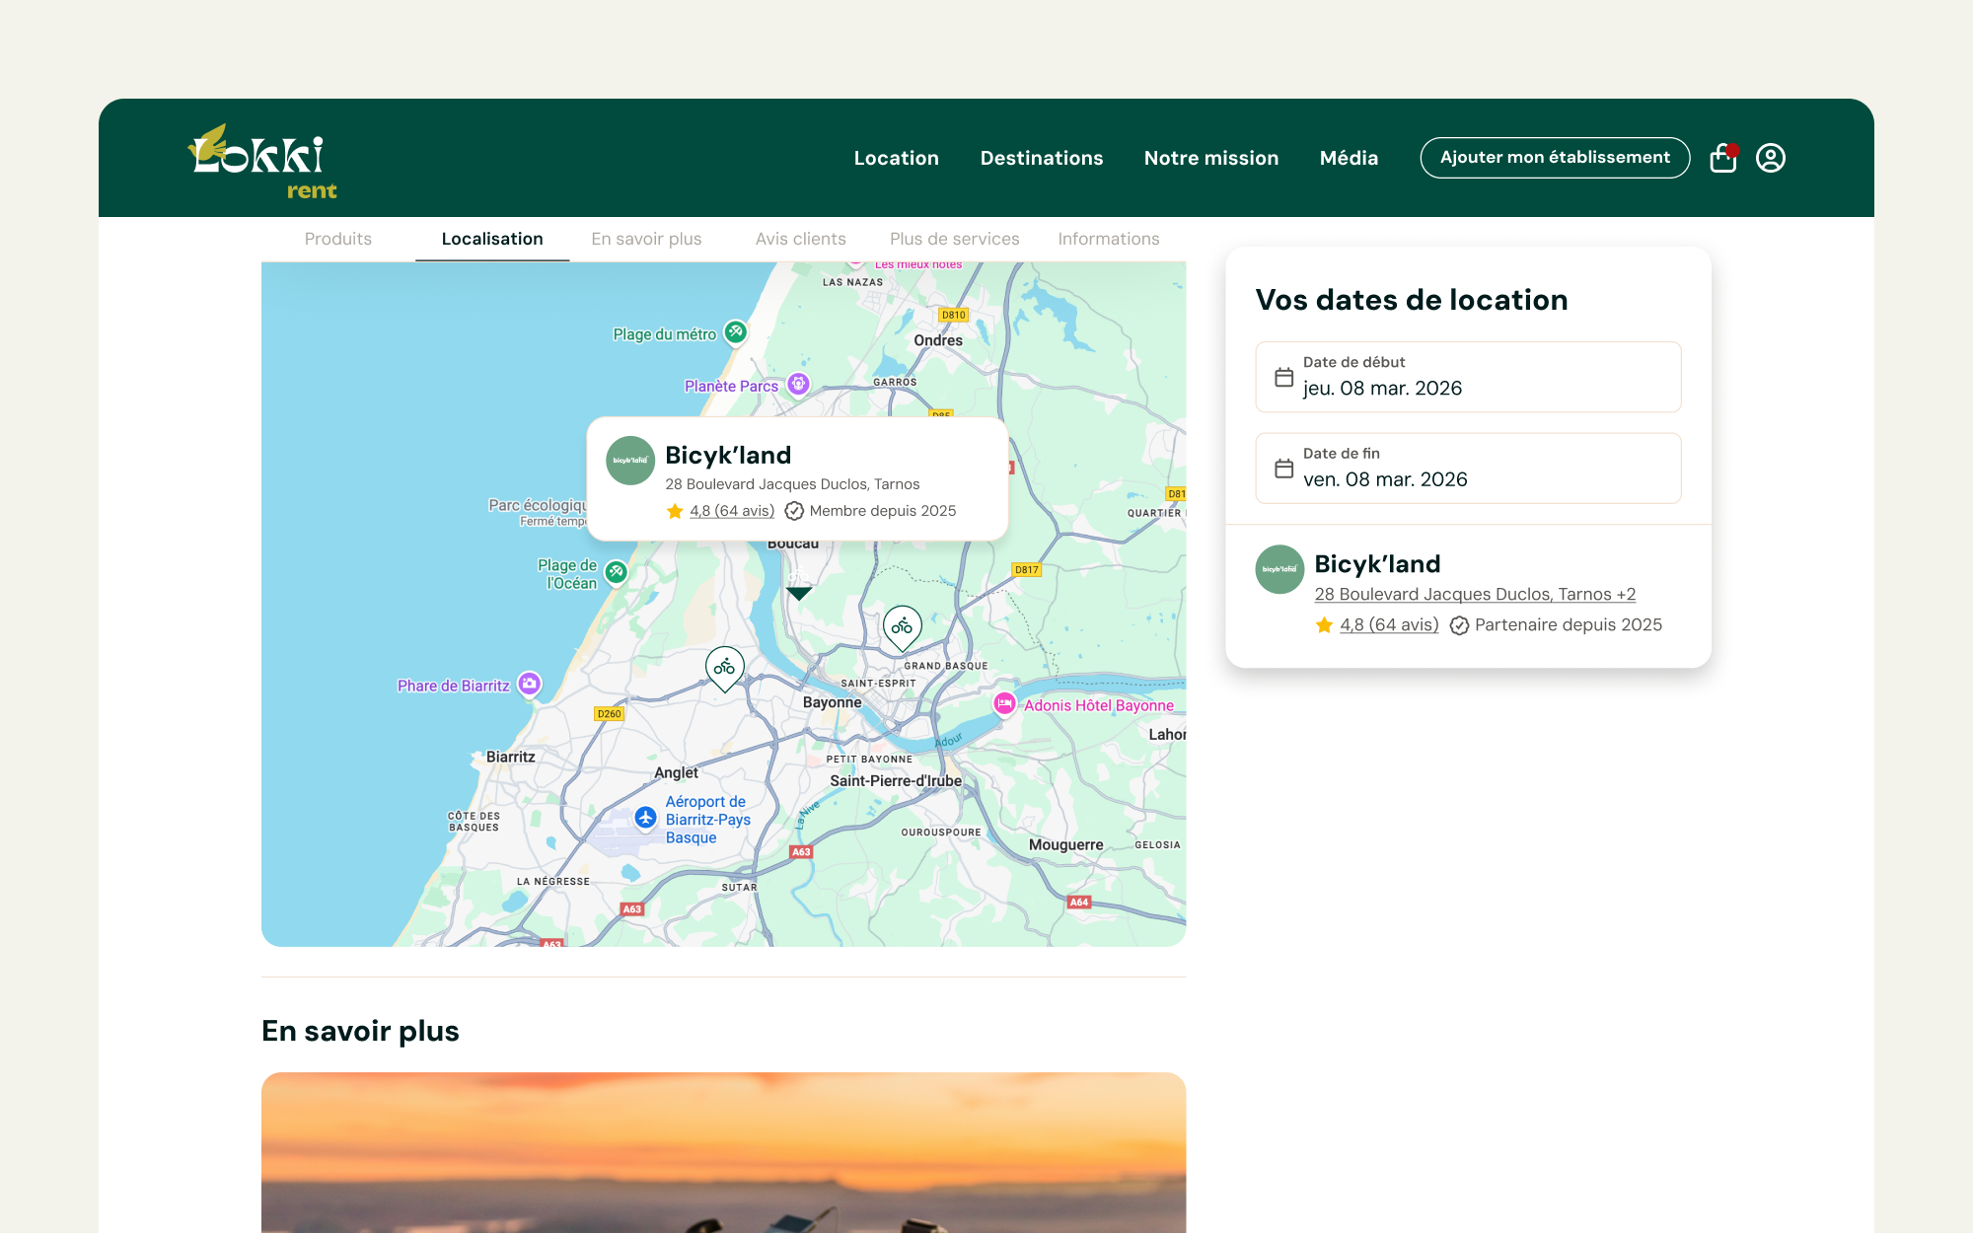1973x1233 pixels.
Task: Open the Date de début field
Action: (1468, 377)
